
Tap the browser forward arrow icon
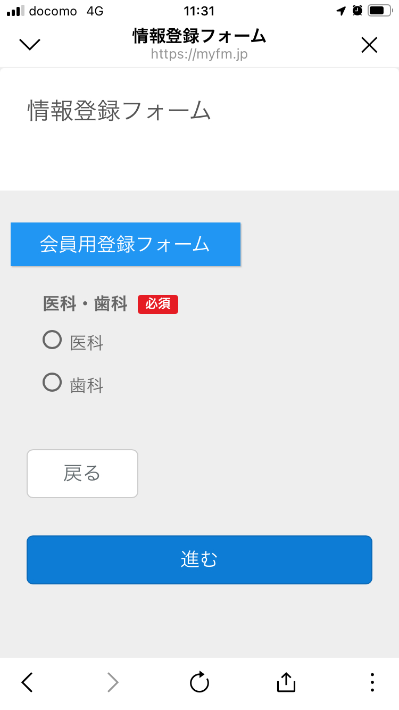pyautogui.click(x=113, y=682)
